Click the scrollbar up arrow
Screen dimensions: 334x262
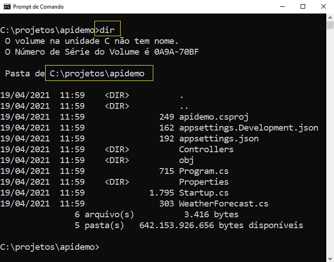(x=330, y=17)
